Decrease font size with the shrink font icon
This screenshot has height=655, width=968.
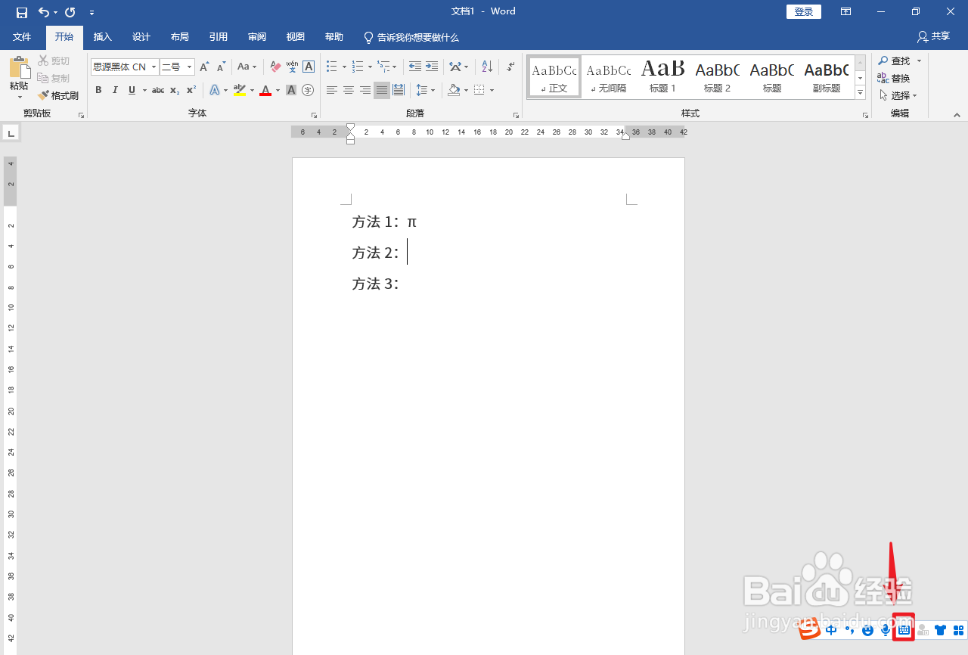point(221,67)
